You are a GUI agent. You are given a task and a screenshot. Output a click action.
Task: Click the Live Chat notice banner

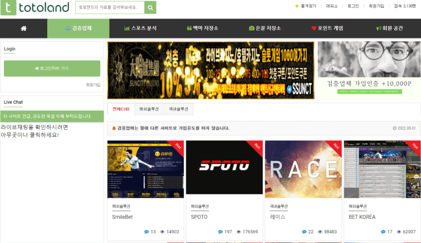[52, 117]
